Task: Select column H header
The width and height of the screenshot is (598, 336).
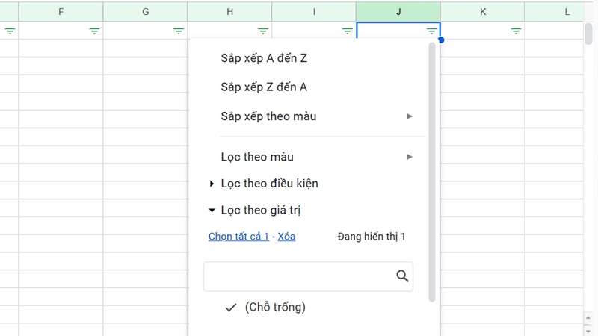Action: (229, 12)
